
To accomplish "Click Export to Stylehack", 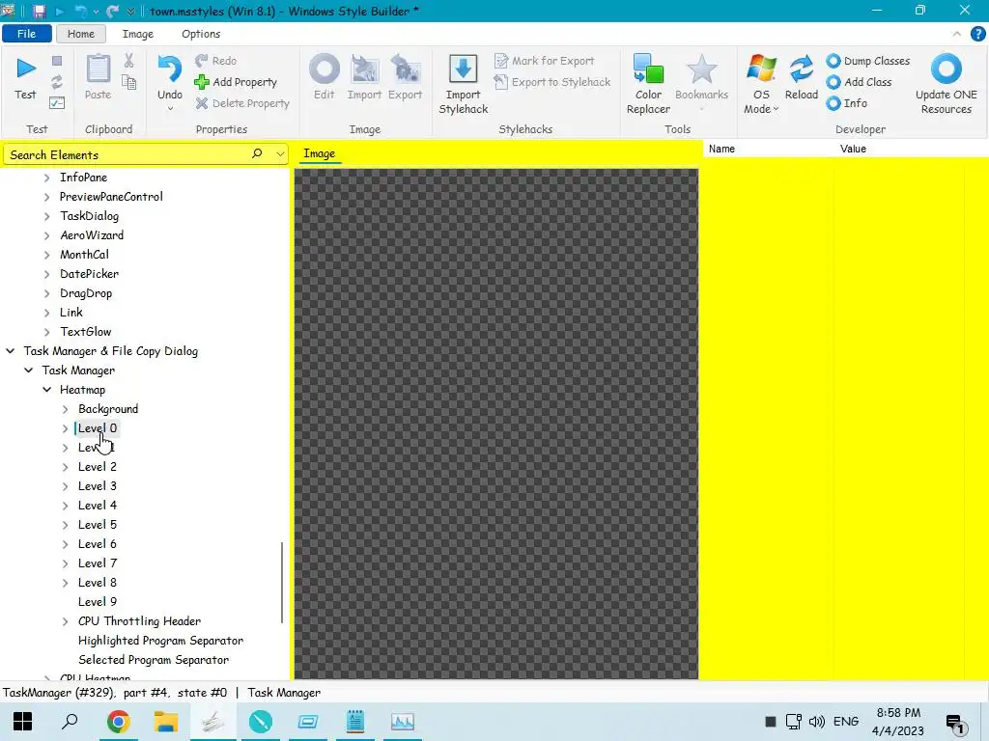I will [x=552, y=82].
